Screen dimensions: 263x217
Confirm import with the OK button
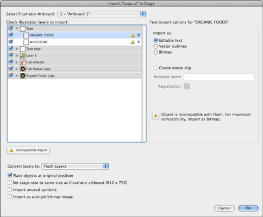click(x=248, y=208)
